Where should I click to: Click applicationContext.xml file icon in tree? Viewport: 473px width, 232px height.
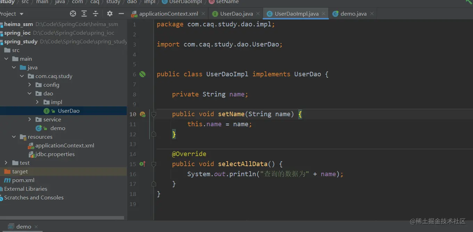pyautogui.click(x=31, y=146)
